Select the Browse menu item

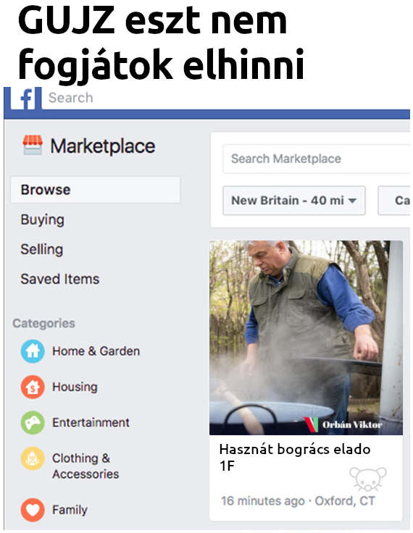[x=95, y=190]
